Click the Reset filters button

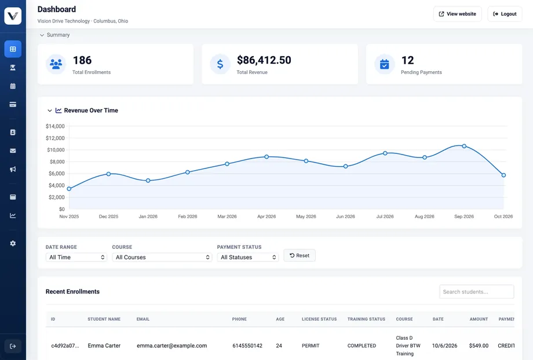300,255
